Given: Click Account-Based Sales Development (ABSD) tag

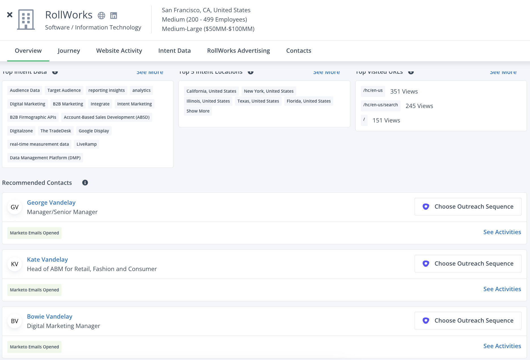Looking at the screenshot, I should pyautogui.click(x=107, y=117).
